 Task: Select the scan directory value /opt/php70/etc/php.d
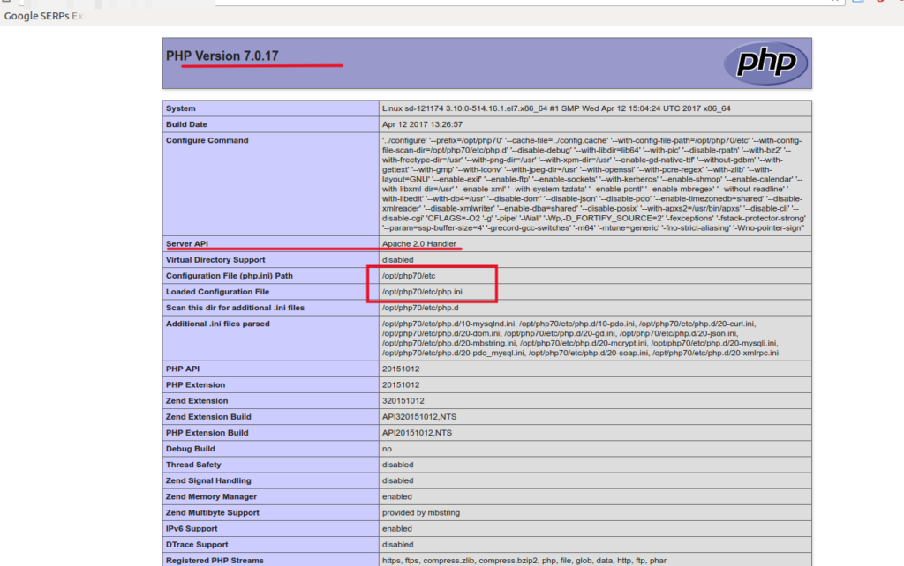click(x=421, y=308)
